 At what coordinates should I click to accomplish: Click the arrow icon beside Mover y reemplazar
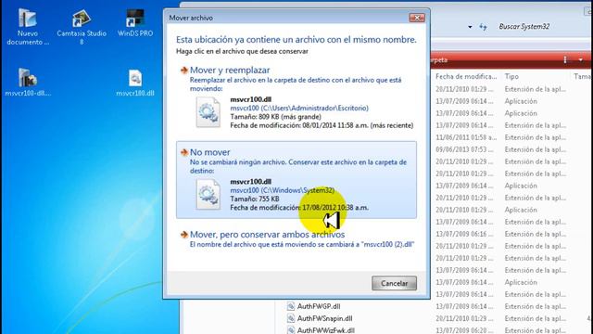184,71
